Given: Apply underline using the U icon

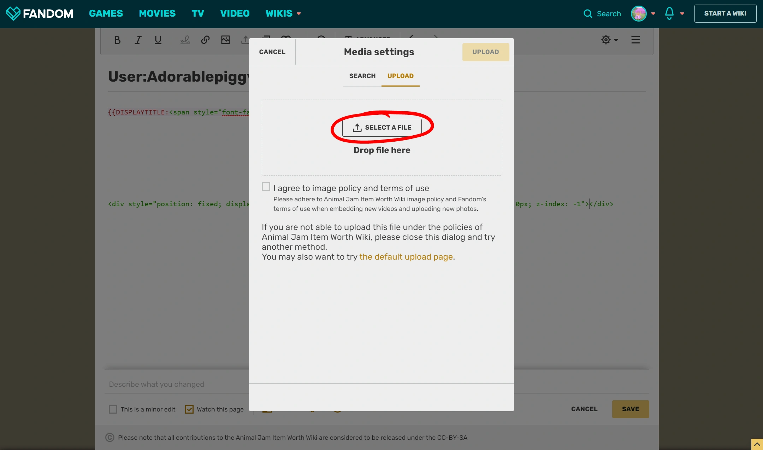Looking at the screenshot, I should pyautogui.click(x=158, y=40).
